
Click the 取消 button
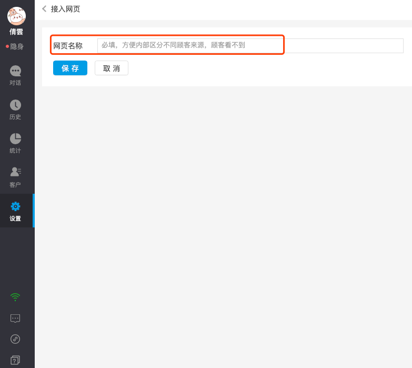[x=112, y=68]
